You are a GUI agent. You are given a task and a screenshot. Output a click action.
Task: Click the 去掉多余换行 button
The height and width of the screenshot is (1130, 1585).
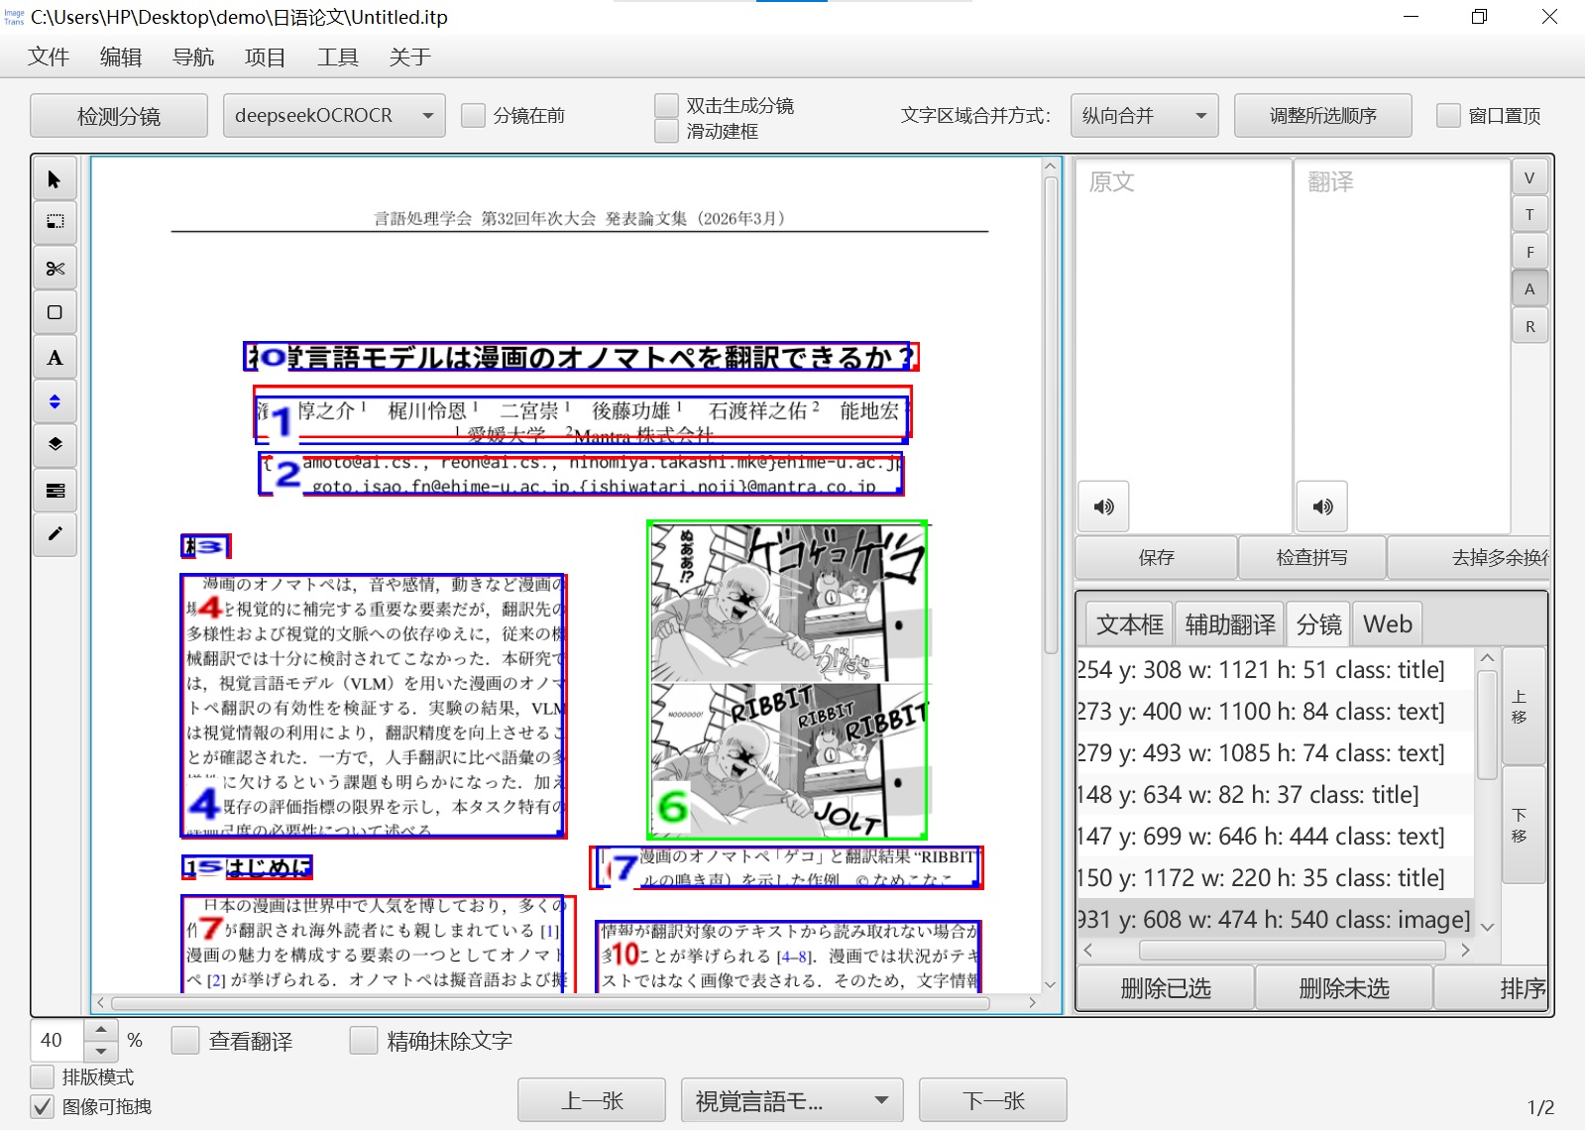click(1468, 557)
